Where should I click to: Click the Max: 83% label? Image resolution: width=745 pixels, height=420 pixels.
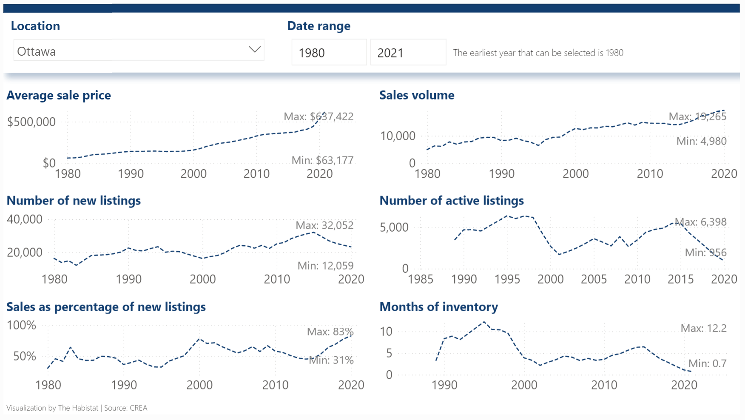[330, 332]
